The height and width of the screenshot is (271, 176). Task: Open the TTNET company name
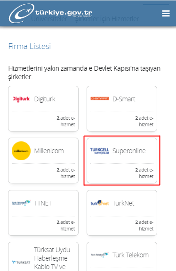pos(43,203)
